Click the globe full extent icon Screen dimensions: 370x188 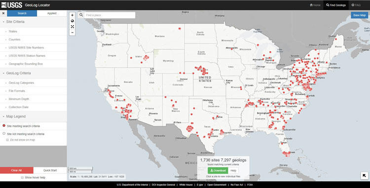[72, 21]
